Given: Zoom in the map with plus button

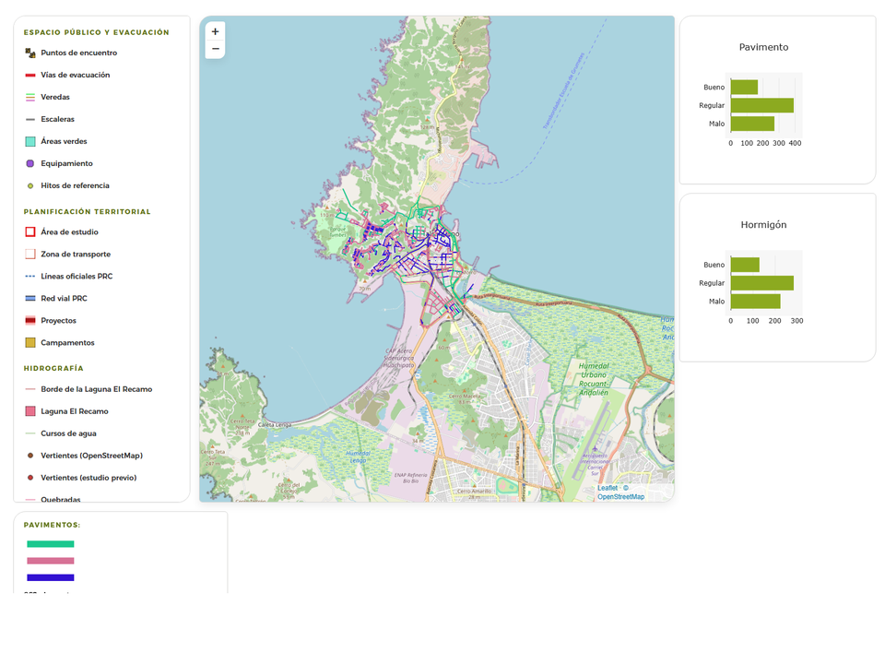Looking at the screenshot, I should (x=215, y=31).
